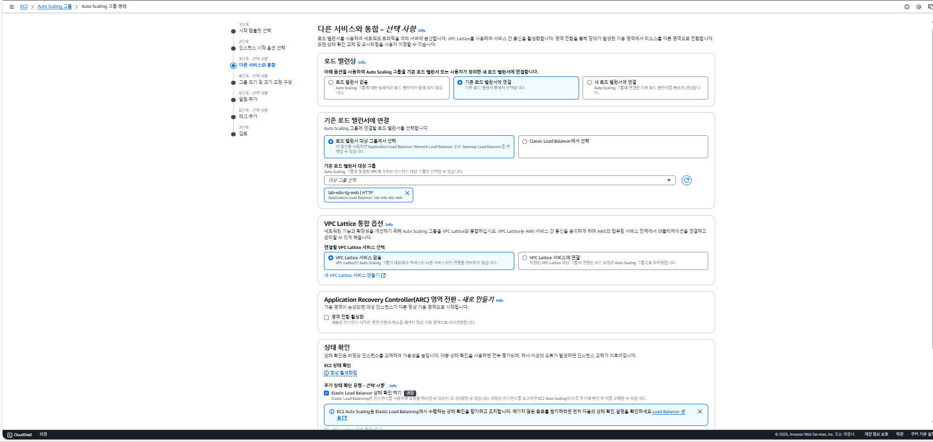Go to step 3 integrate with other services
The height and width of the screenshot is (442, 933).
click(257, 65)
